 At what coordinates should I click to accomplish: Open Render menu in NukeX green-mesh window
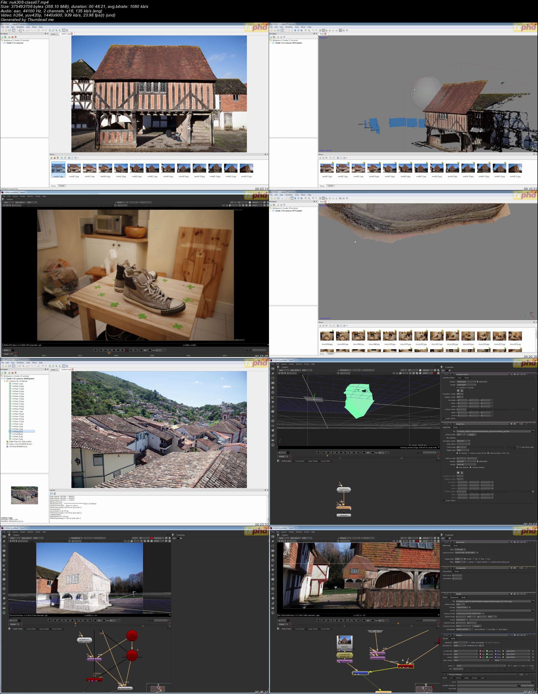(299, 364)
